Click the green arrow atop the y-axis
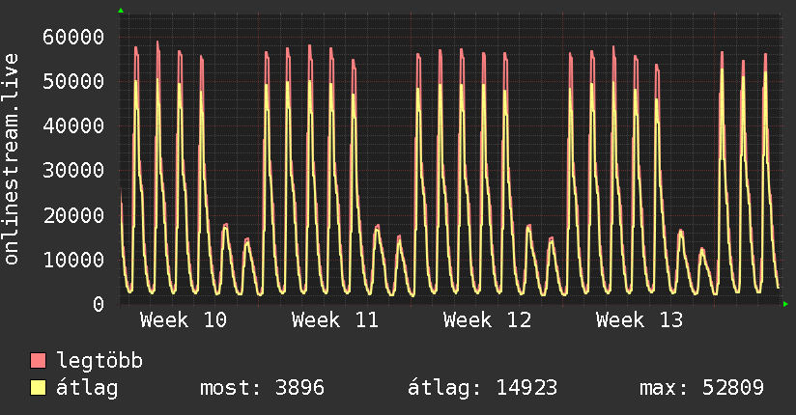 point(121,11)
